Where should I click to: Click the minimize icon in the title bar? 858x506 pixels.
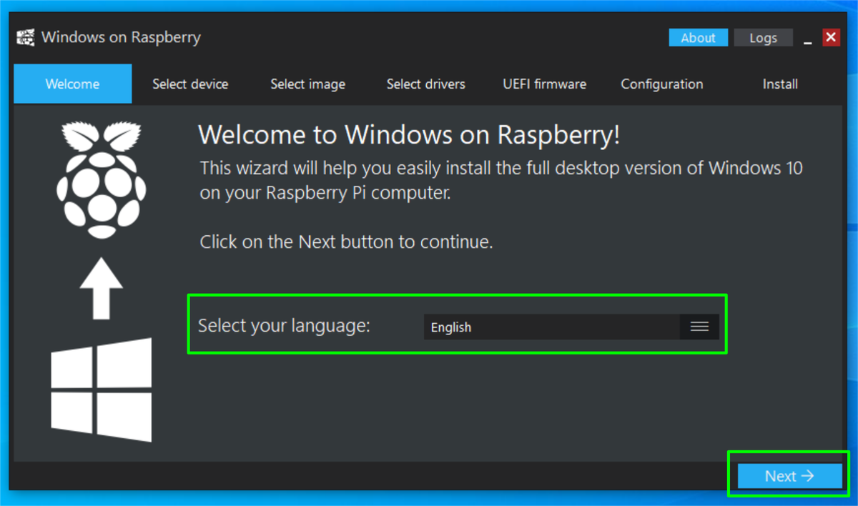[x=808, y=39]
